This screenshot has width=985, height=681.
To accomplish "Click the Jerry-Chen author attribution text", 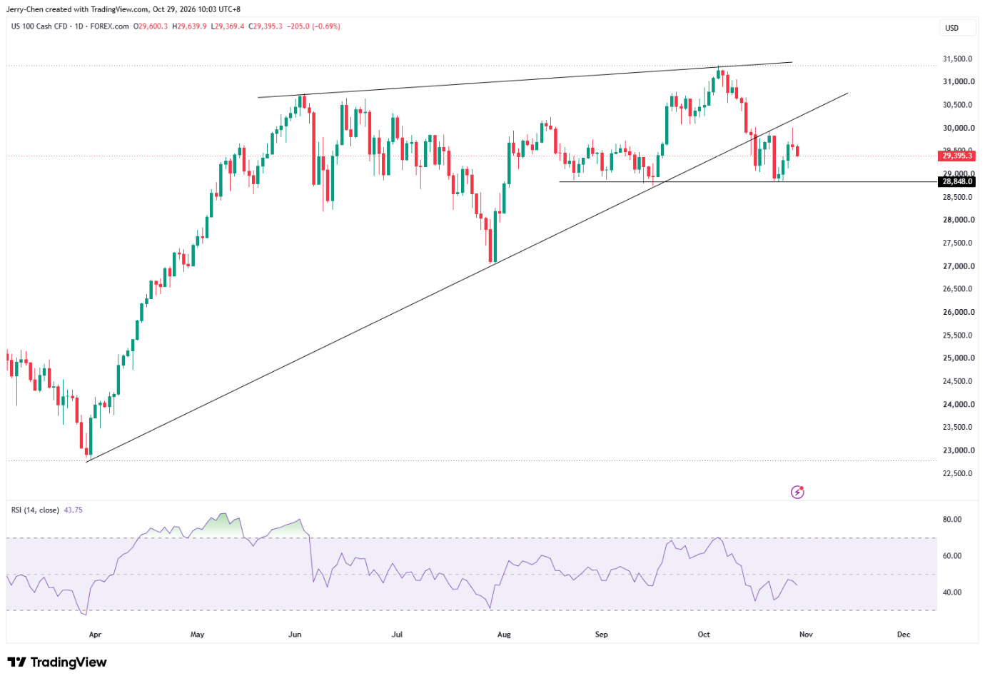I will [24, 9].
